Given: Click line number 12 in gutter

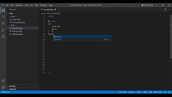Looking at the screenshot, I should (x=44, y=44).
